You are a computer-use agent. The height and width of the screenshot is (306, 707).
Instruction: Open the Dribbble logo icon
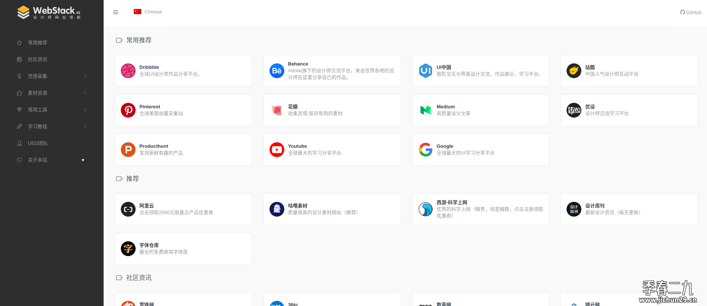click(128, 71)
